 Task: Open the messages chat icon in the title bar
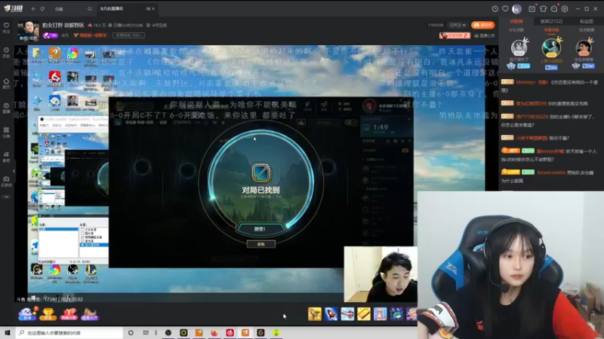click(554, 8)
